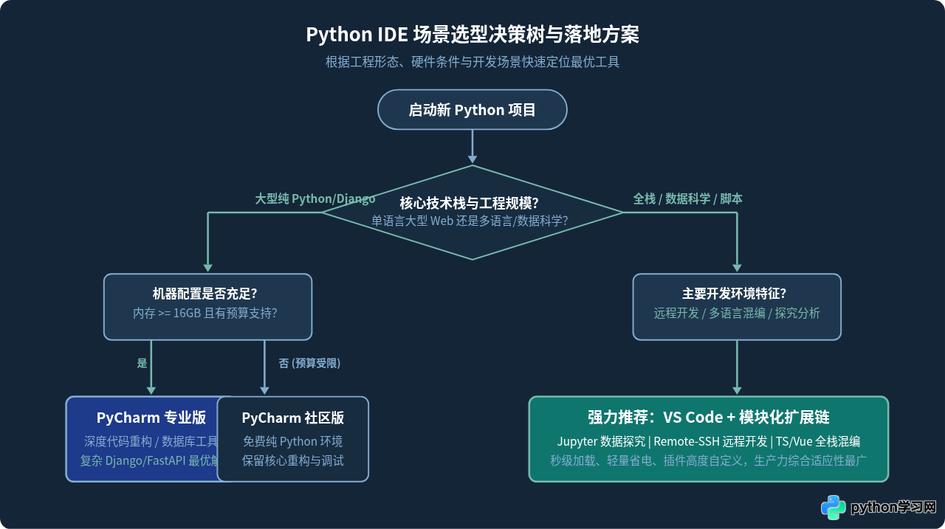Click the branch label '大型纯 Python/Django'
The width and height of the screenshot is (945, 529).
pyautogui.click(x=315, y=198)
